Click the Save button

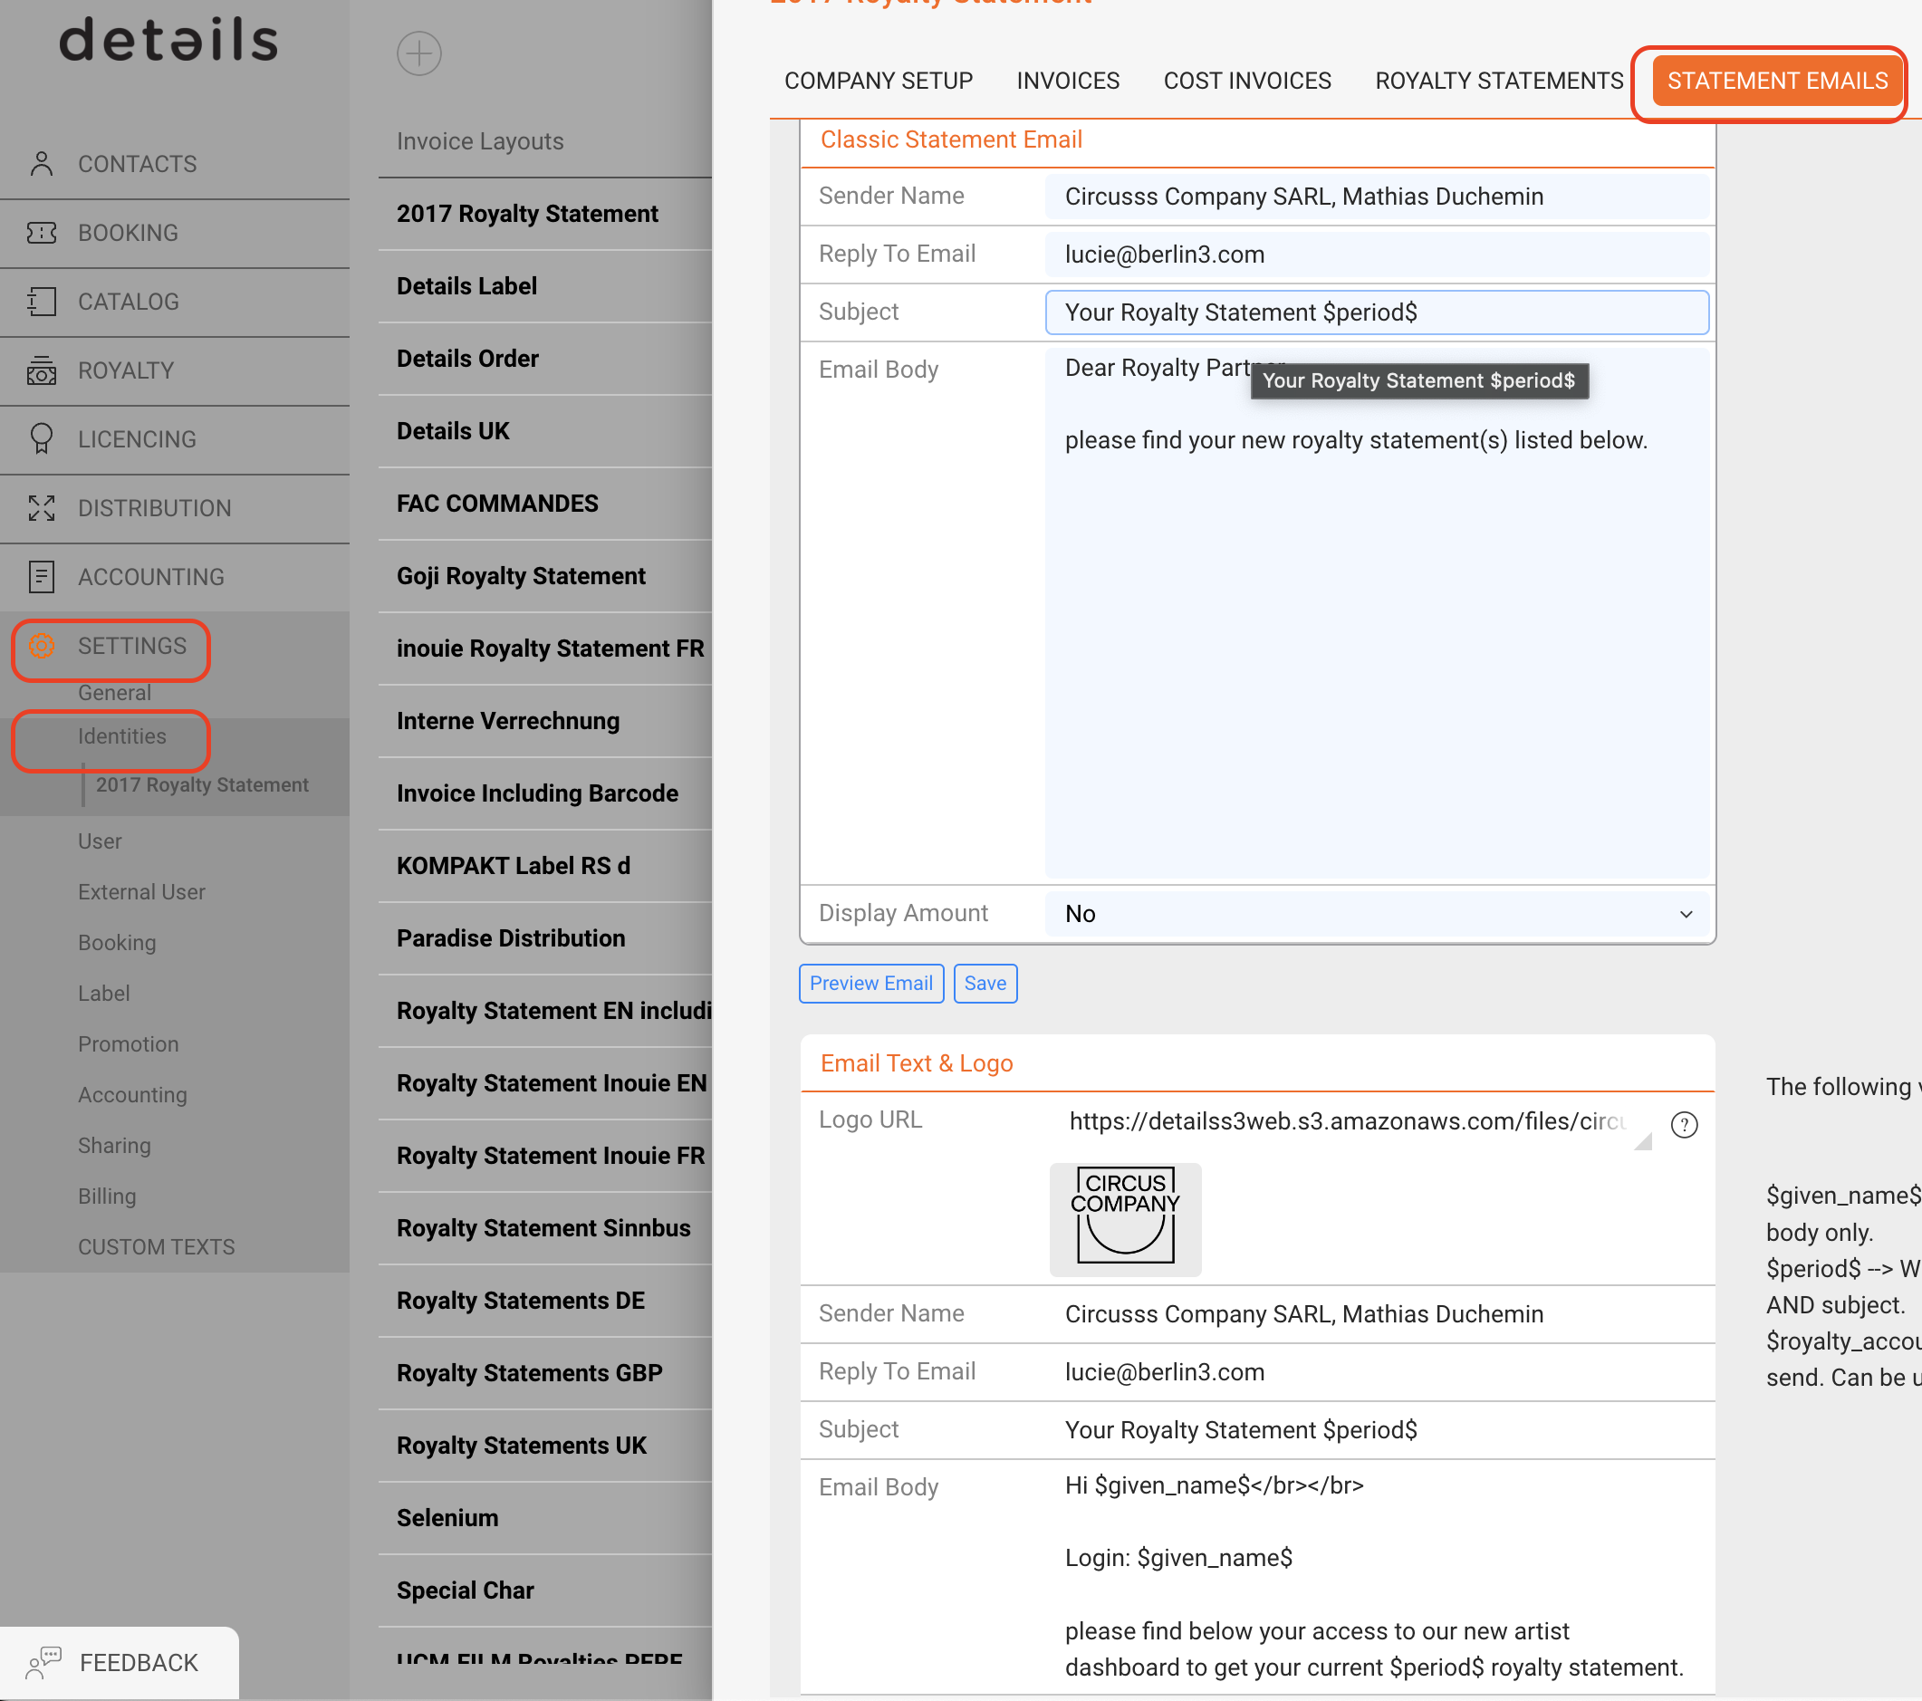(x=985, y=984)
